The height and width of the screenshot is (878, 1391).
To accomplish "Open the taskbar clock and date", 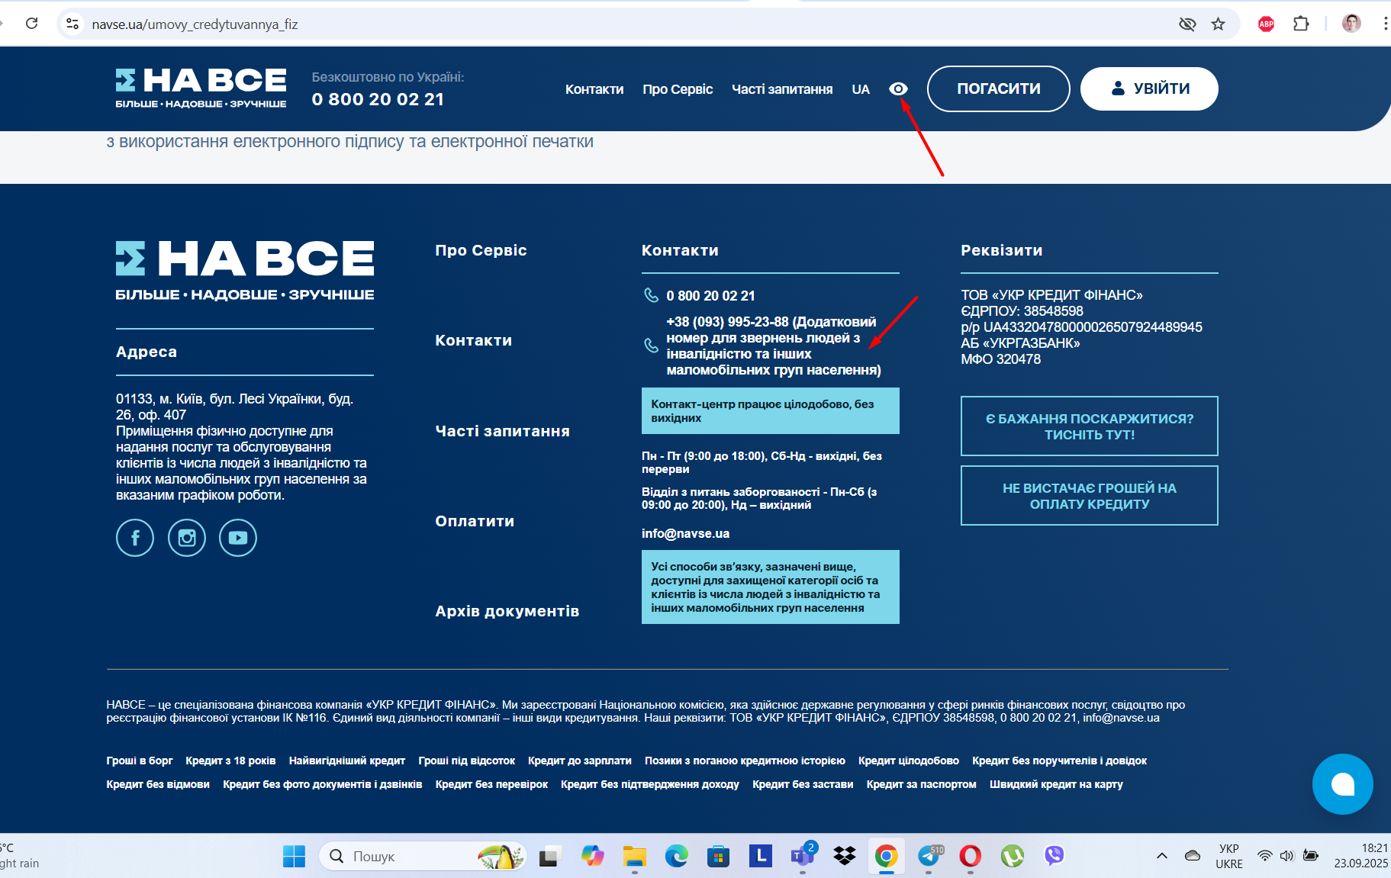I will point(1360,856).
